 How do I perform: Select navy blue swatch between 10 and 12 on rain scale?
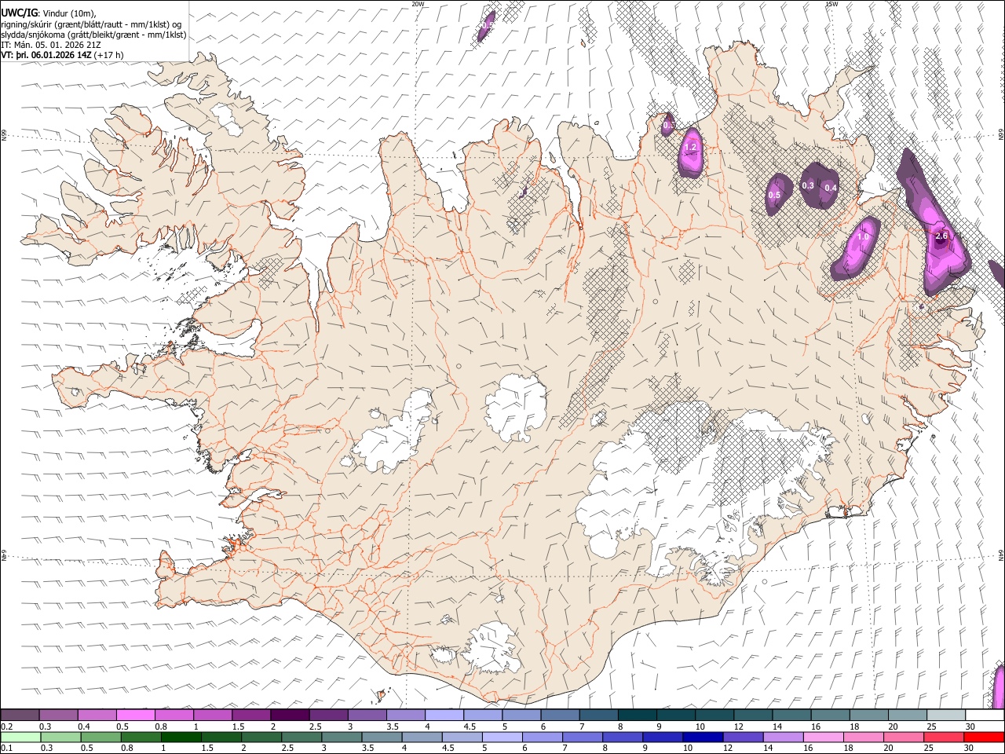click(x=701, y=737)
